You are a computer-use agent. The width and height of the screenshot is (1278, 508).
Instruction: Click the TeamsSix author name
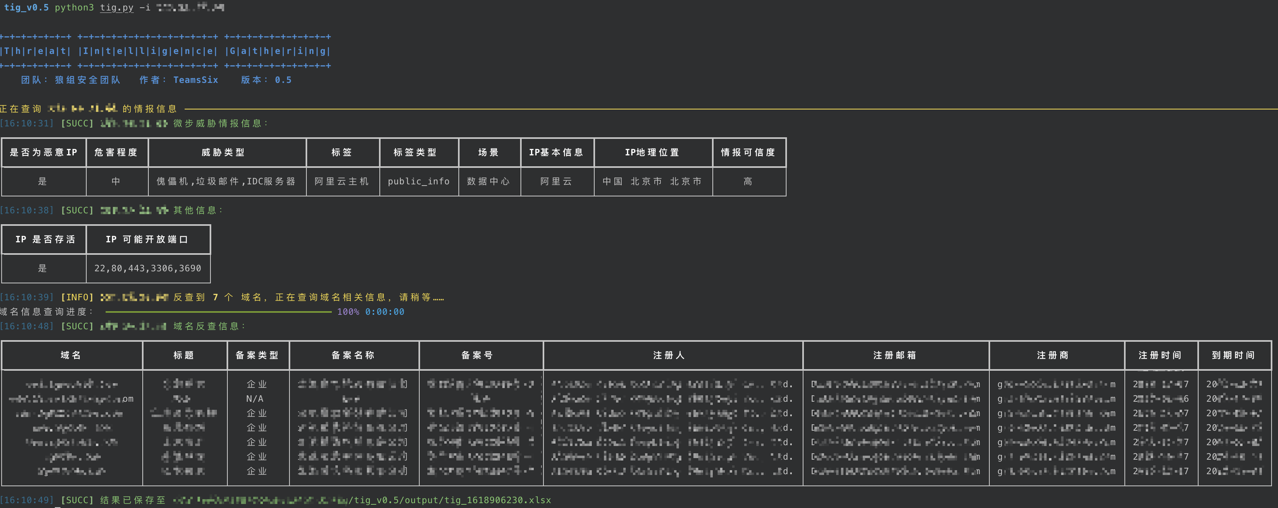pos(196,80)
